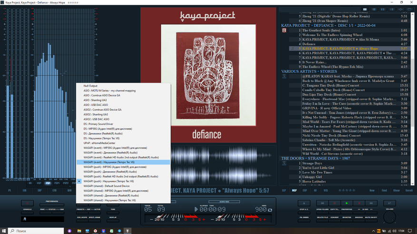Click the Scroll button
Image resolution: width=417 pixels, height=234 pixels.
click(409, 190)
